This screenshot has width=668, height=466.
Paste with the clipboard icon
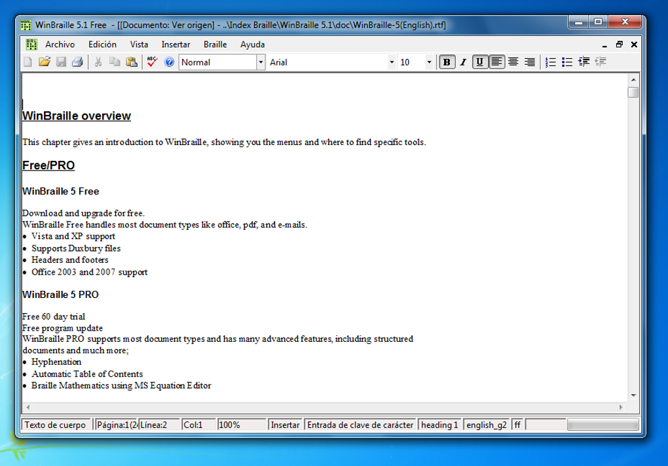point(132,62)
